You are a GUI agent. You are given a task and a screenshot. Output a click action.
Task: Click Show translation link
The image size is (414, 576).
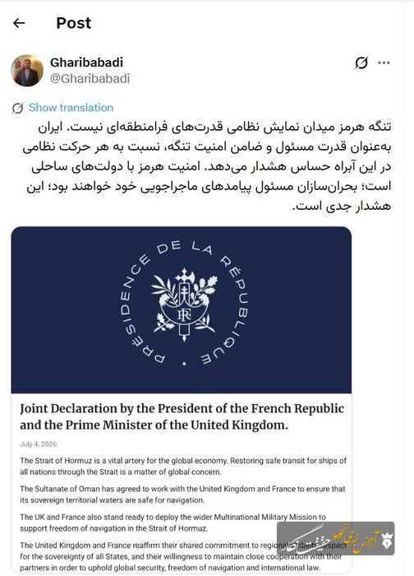click(x=71, y=108)
